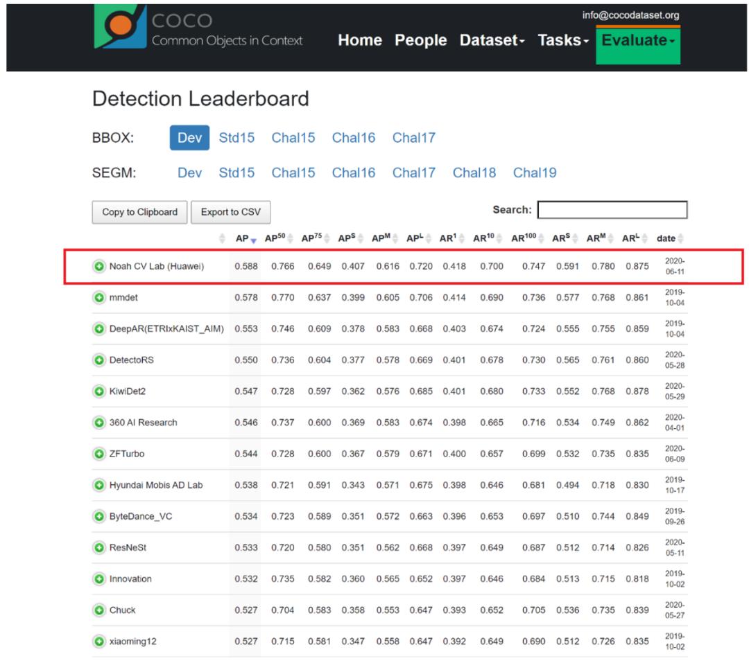
Task: Click the Search input field
Action: [x=612, y=210]
